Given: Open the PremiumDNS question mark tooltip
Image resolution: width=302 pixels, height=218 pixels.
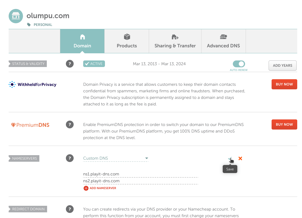Looking at the screenshot, I should (x=70, y=124).
